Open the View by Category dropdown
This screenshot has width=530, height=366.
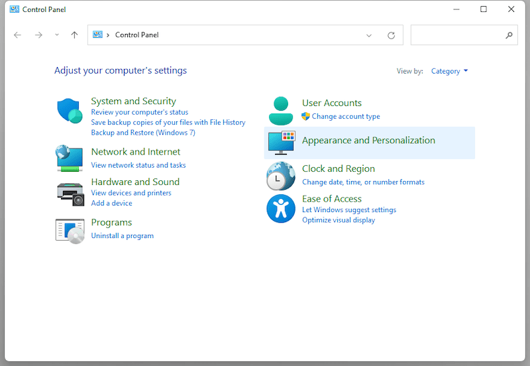[449, 71]
